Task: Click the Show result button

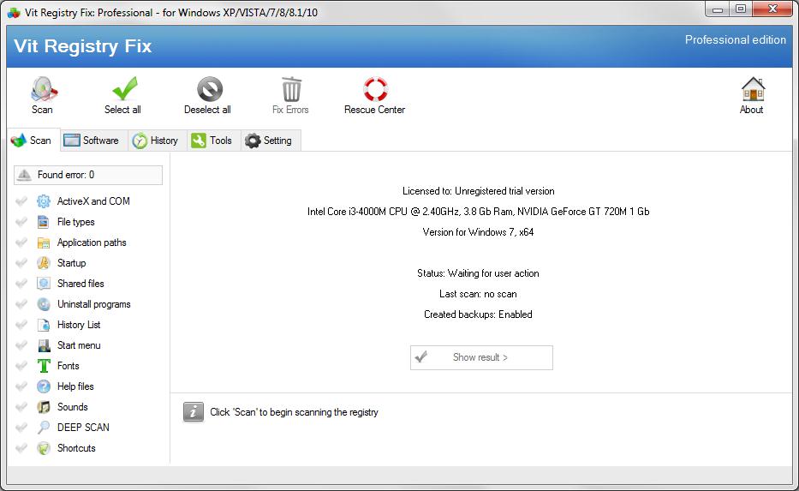Action: pos(481,357)
